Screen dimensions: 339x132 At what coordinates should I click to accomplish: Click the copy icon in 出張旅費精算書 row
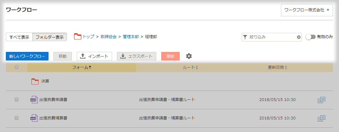coord(321,118)
